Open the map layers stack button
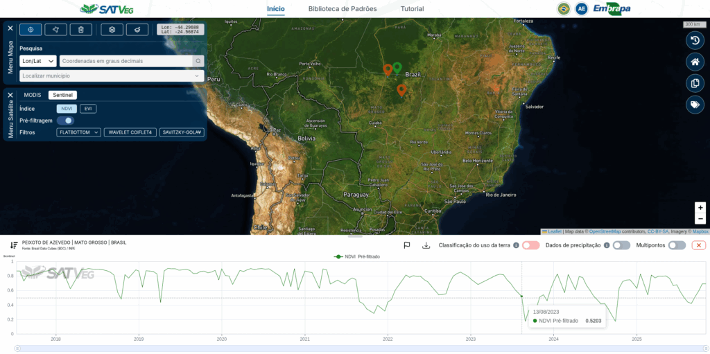710x354 pixels. click(x=112, y=29)
